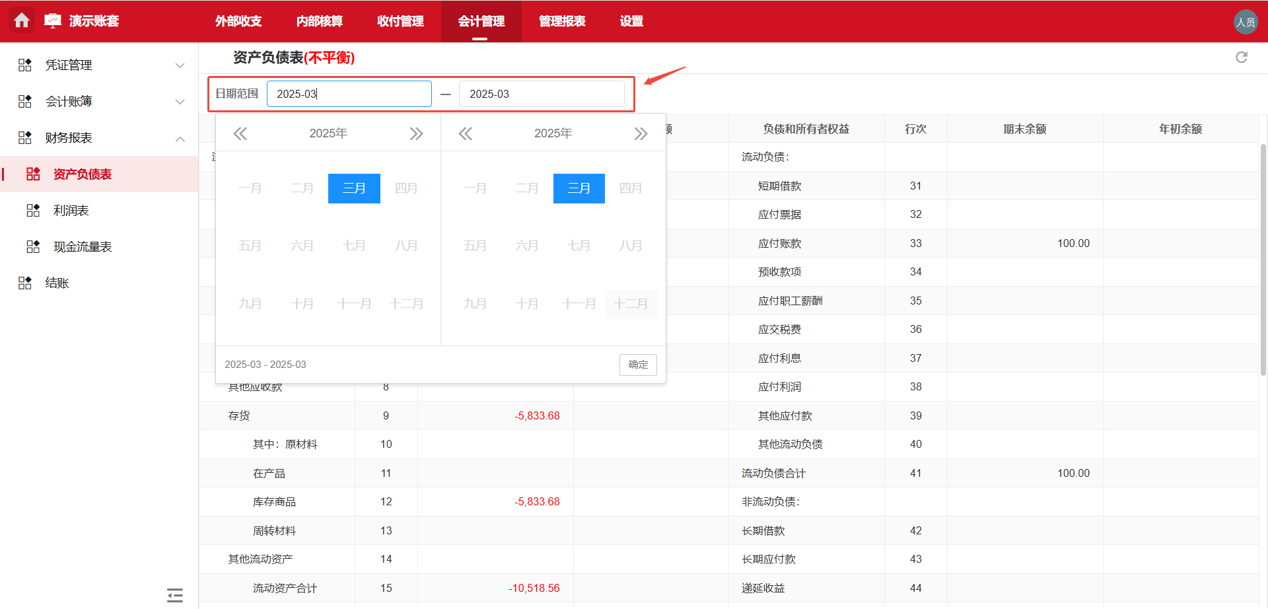Click the 凭证管理 sidebar icon
The width and height of the screenshot is (1268, 609).
coord(24,65)
